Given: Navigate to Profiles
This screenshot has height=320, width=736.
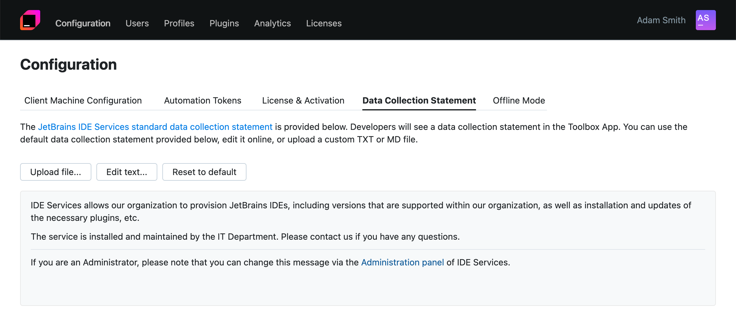Looking at the screenshot, I should [x=179, y=23].
